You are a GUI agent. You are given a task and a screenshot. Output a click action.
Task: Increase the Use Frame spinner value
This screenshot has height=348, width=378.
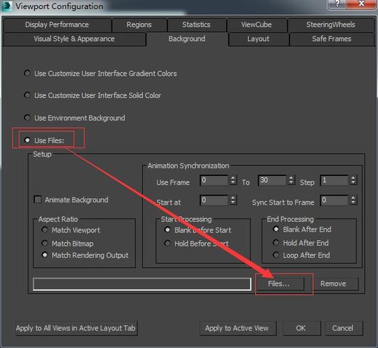point(233,178)
